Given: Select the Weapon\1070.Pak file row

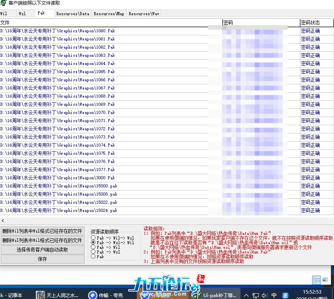Looking at the screenshot, I should click(167, 112).
